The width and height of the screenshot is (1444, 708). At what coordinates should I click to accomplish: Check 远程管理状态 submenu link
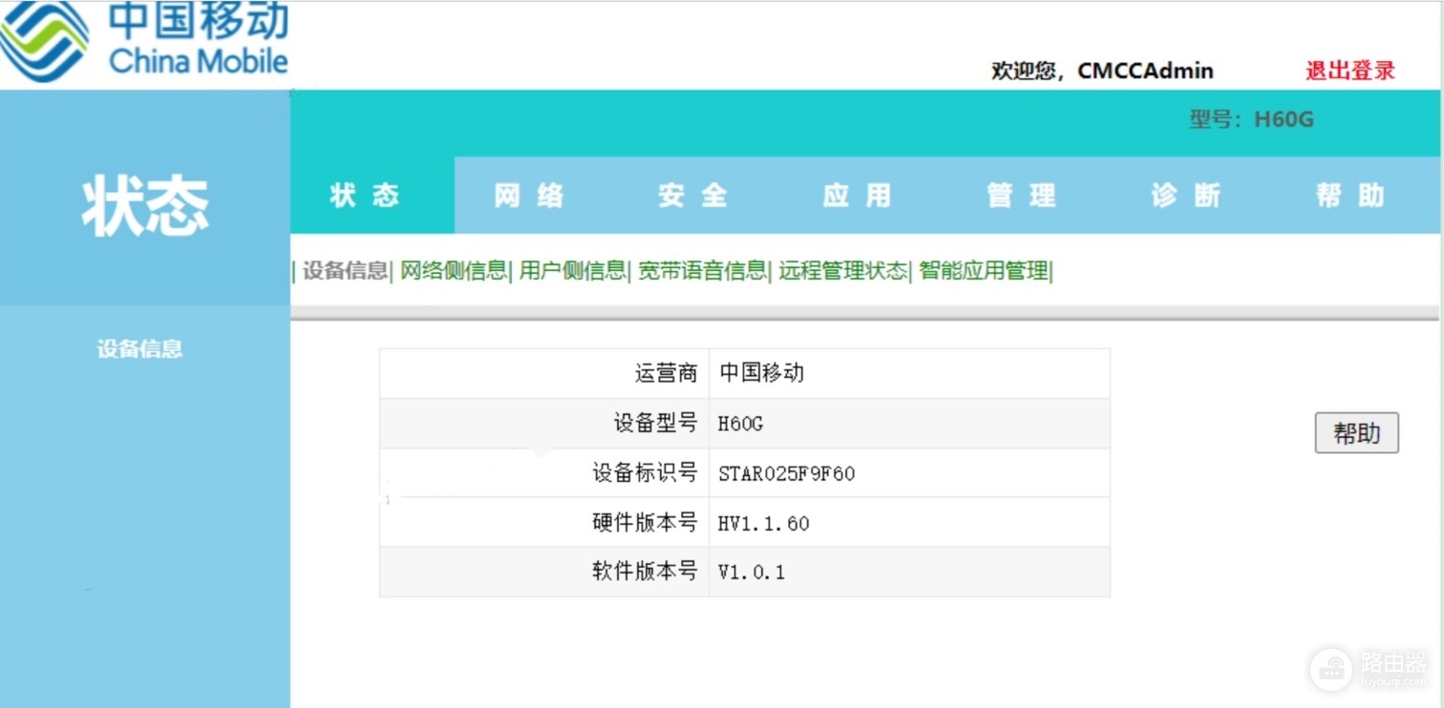[x=842, y=271]
